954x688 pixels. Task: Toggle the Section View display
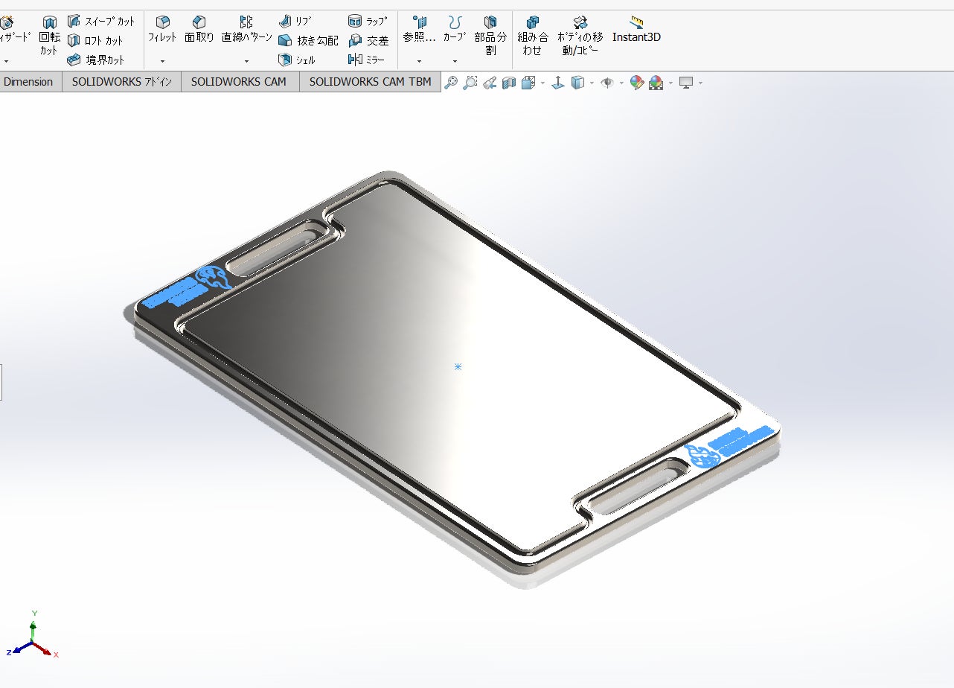pyautogui.click(x=509, y=83)
